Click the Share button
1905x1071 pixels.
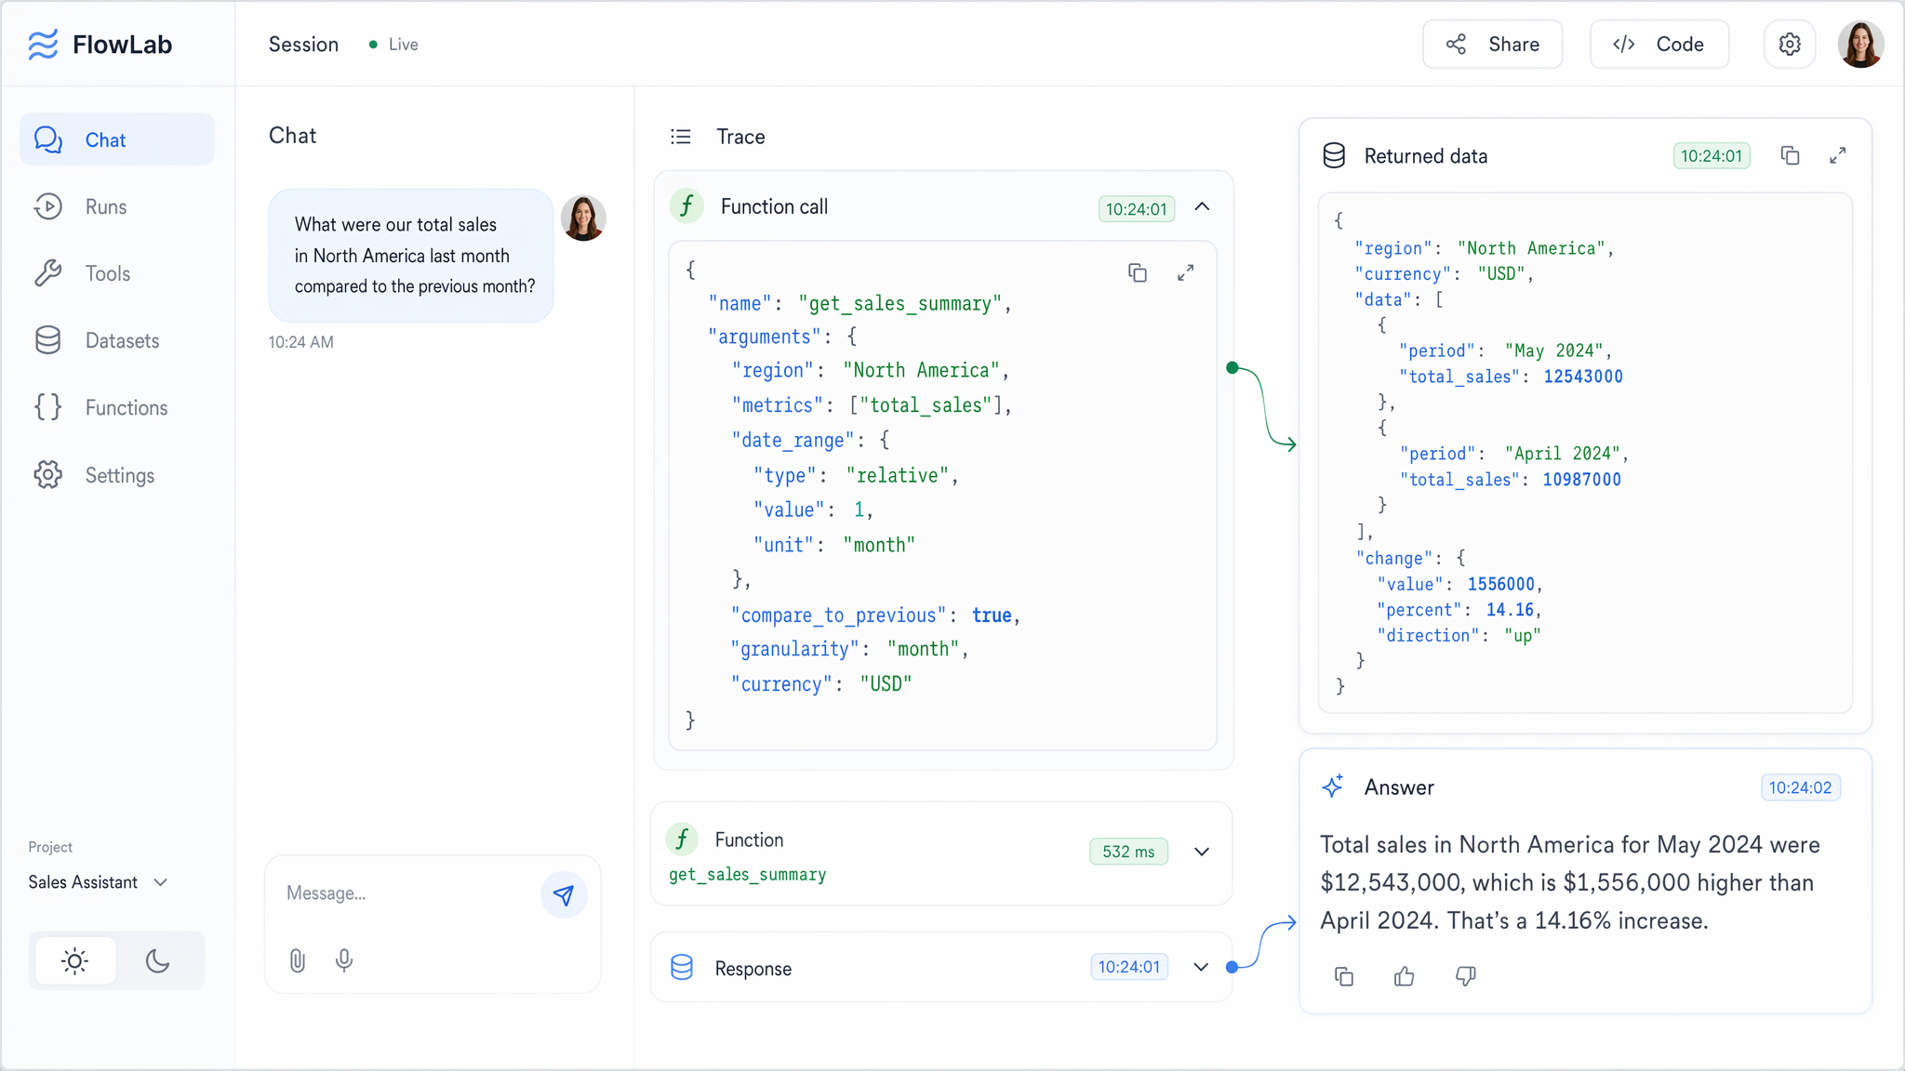[x=1492, y=44]
